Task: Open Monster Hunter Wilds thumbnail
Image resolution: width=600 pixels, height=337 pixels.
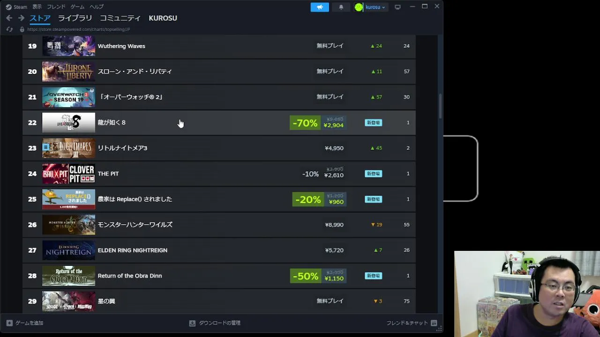Action: pos(68,225)
